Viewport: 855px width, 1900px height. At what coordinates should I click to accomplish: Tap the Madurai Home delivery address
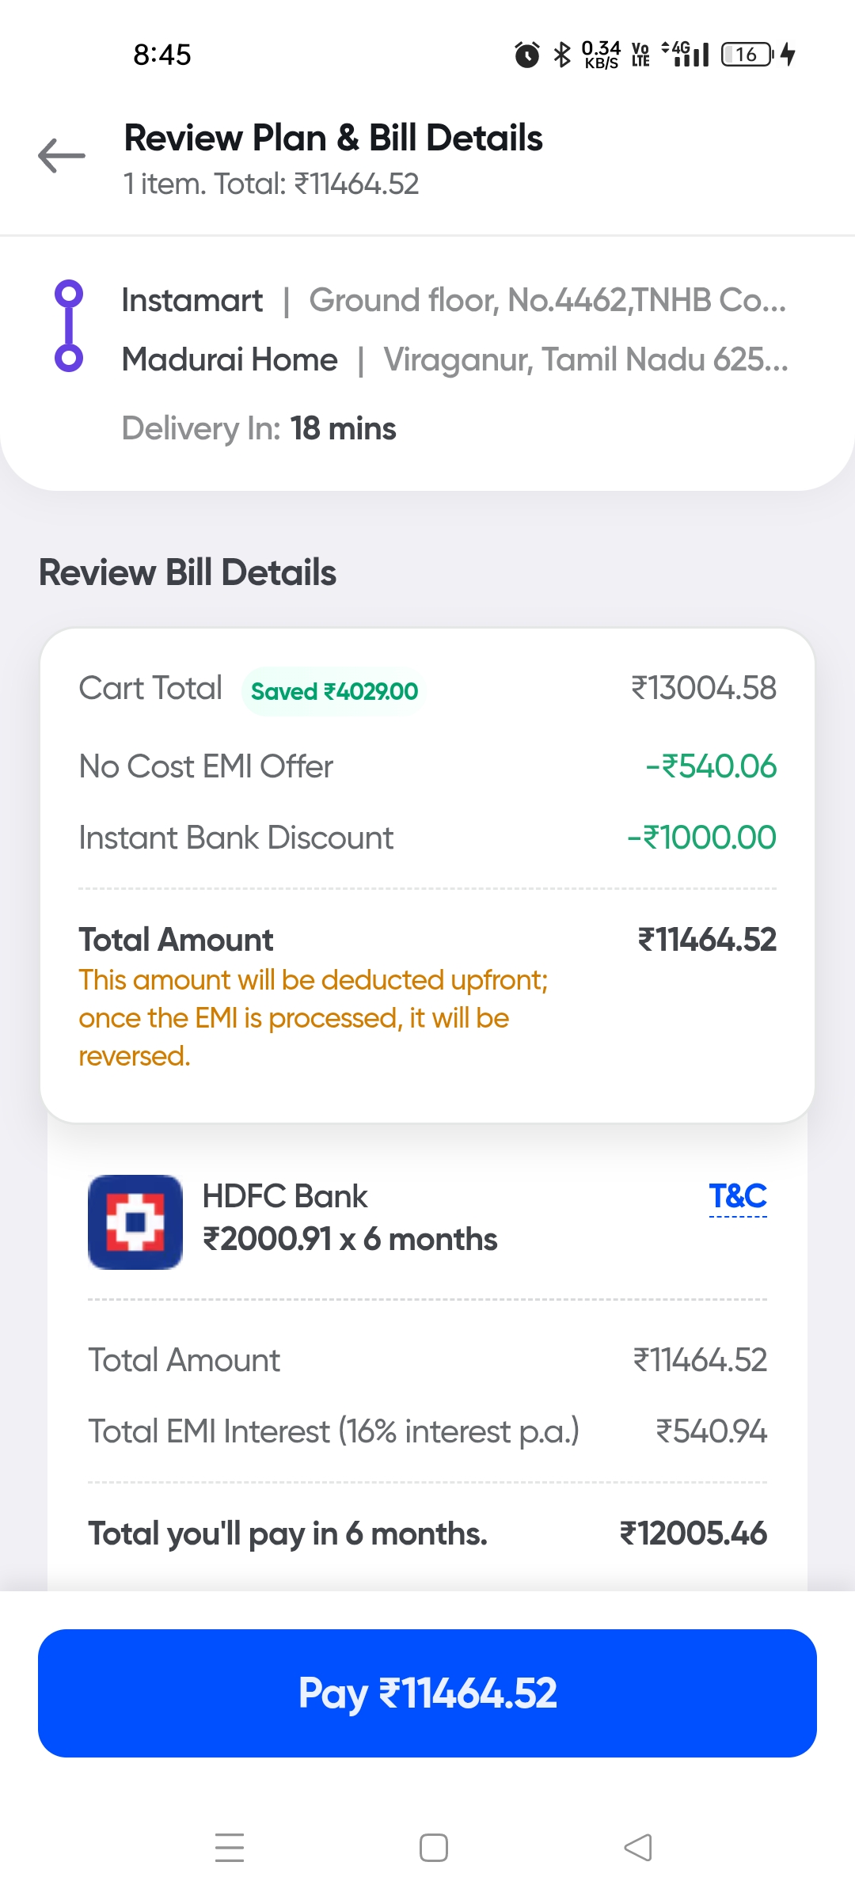coord(454,360)
